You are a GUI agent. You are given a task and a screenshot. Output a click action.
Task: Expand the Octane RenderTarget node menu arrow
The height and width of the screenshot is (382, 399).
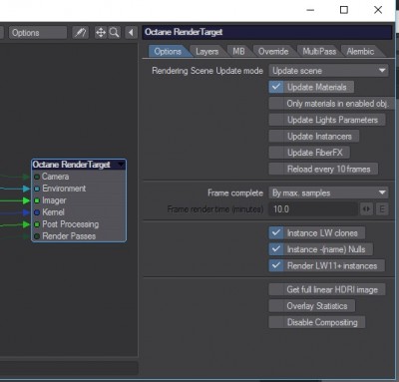coord(121,165)
